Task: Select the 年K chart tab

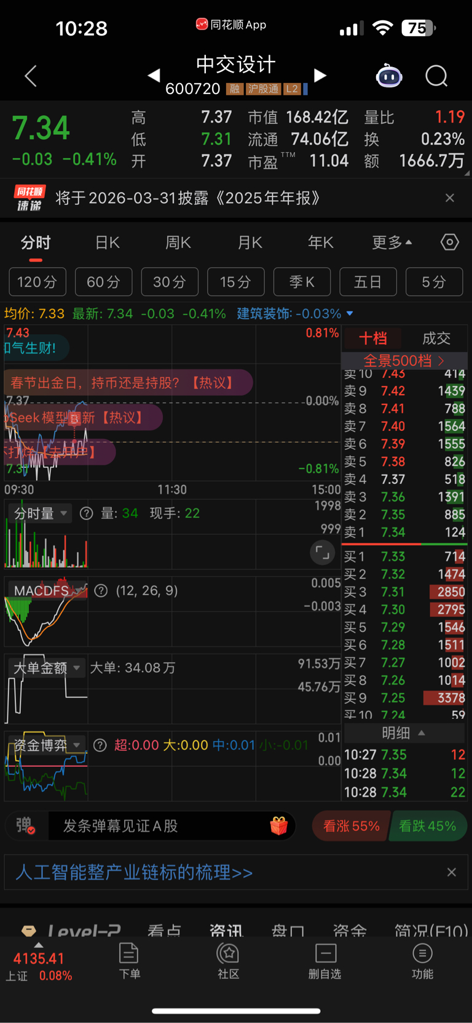Action: 320,243
